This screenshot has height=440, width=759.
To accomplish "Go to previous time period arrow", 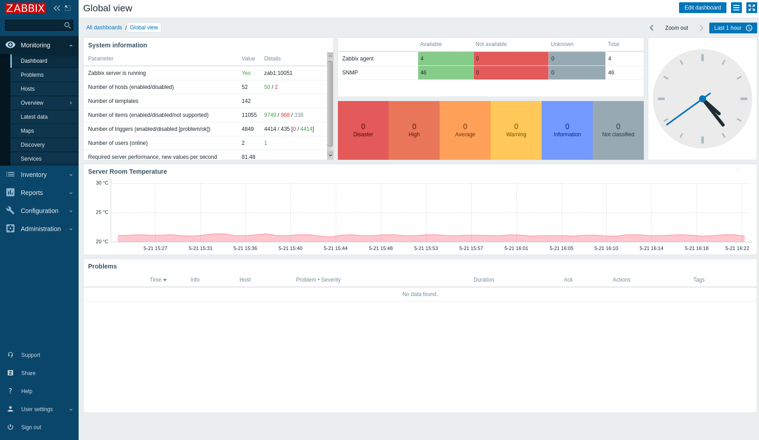I will pos(651,28).
